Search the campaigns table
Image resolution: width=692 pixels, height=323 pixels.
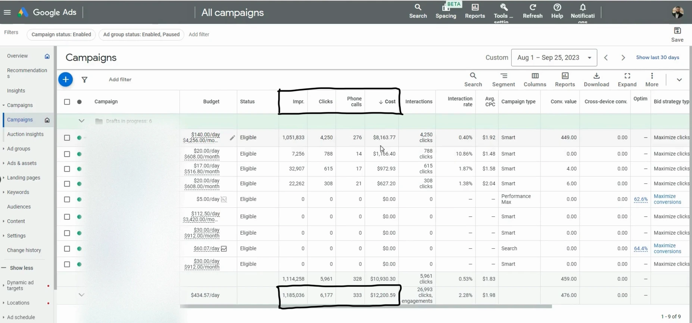473,80
